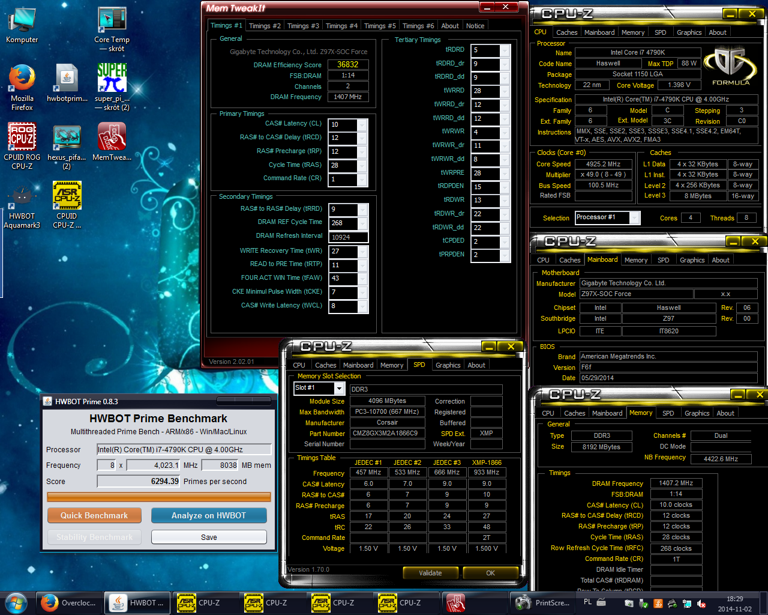Open hexus_pifast desktop icon
The image size is (768, 615).
pyautogui.click(x=67, y=147)
